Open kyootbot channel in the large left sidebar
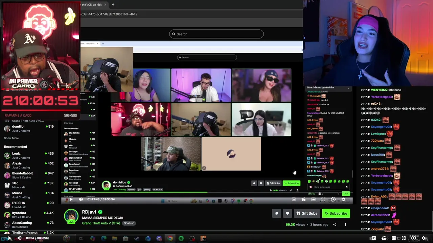 pyautogui.click(x=29, y=215)
